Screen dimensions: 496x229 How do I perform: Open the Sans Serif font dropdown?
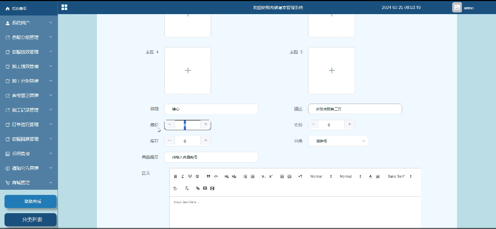click(399, 176)
